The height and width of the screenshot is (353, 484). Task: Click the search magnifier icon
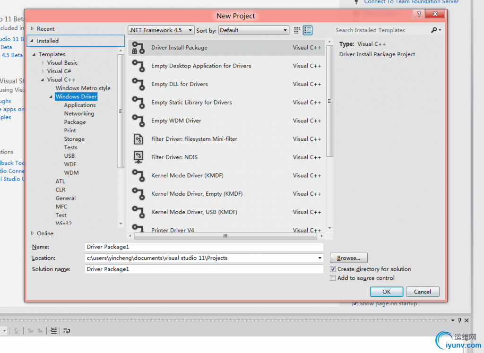pyautogui.click(x=434, y=30)
